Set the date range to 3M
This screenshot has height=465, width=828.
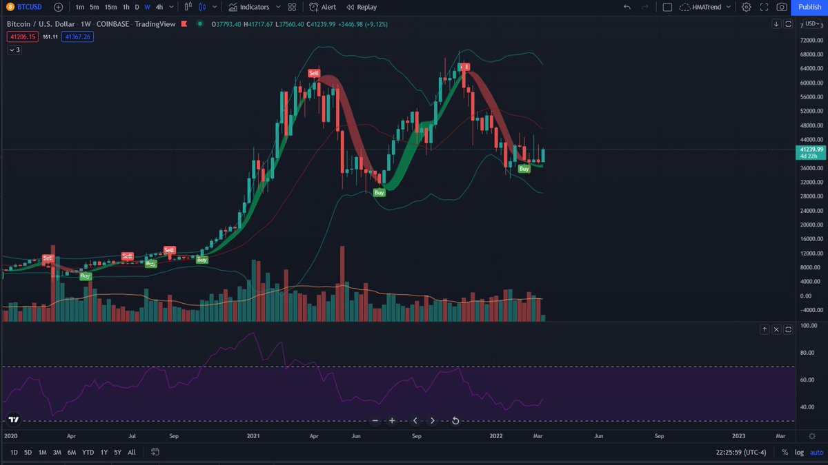57,453
